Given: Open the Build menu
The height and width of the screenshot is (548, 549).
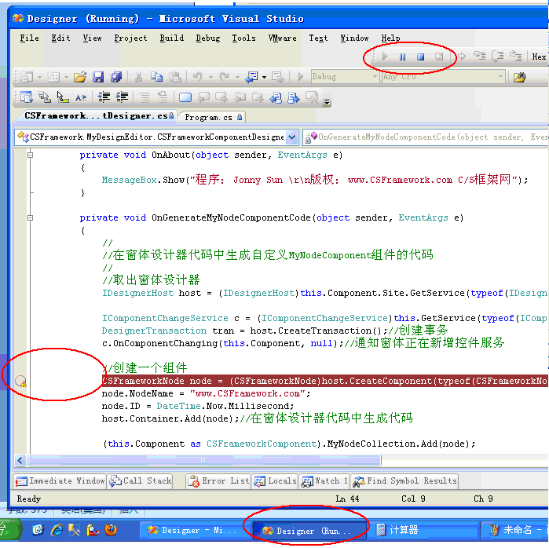Looking at the screenshot, I should 171,38.
